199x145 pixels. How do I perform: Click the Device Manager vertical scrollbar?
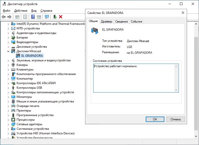[x=196, y=76]
